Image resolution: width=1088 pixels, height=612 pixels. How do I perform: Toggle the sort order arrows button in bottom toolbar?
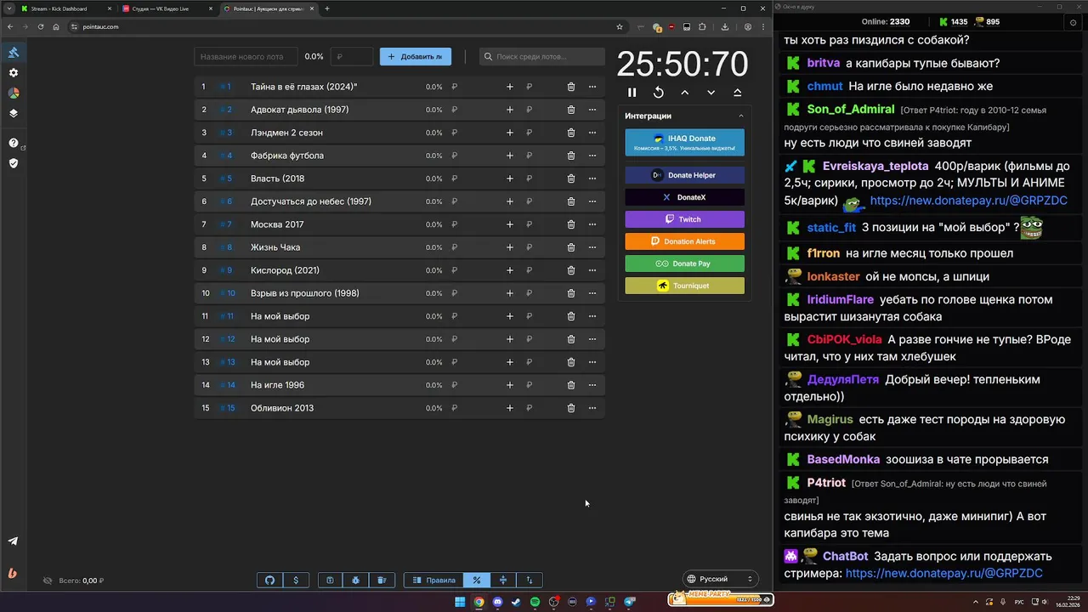[x=530, y=580]
